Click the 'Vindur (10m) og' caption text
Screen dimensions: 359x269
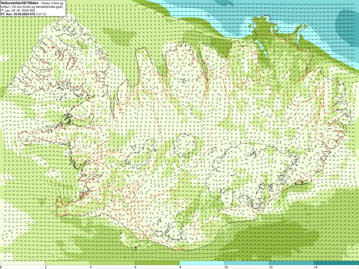(52, 3)
